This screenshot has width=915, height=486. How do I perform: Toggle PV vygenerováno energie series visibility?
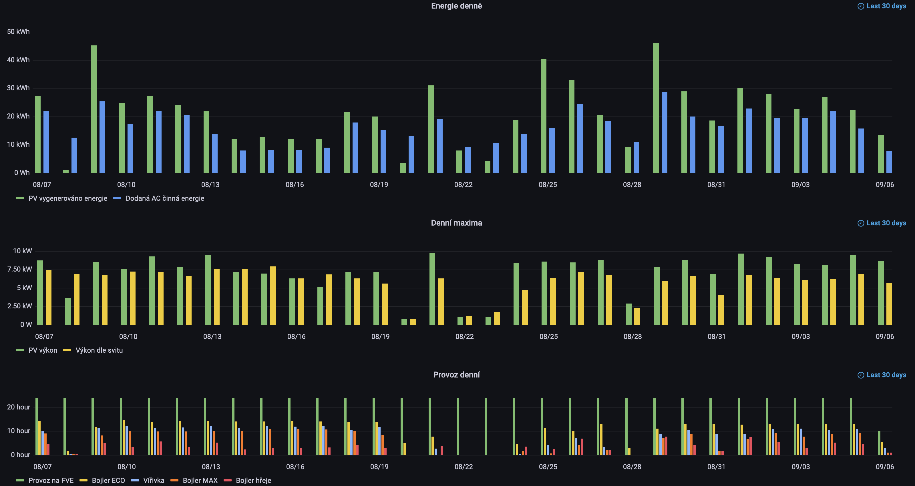click(x=67, y=198)
